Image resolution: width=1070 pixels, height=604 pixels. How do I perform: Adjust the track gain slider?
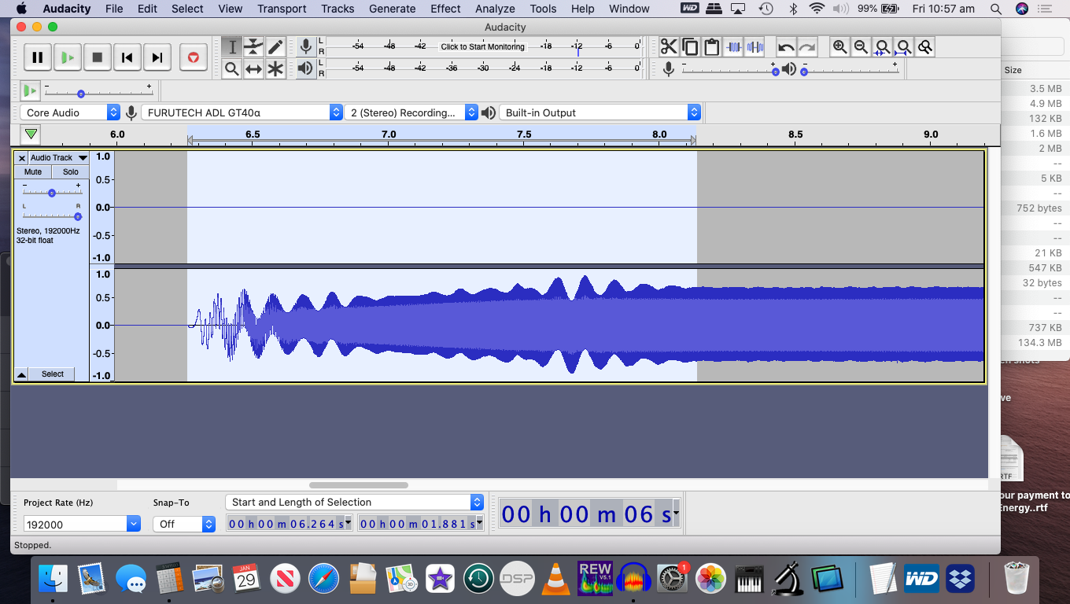(x=52, y=193)
